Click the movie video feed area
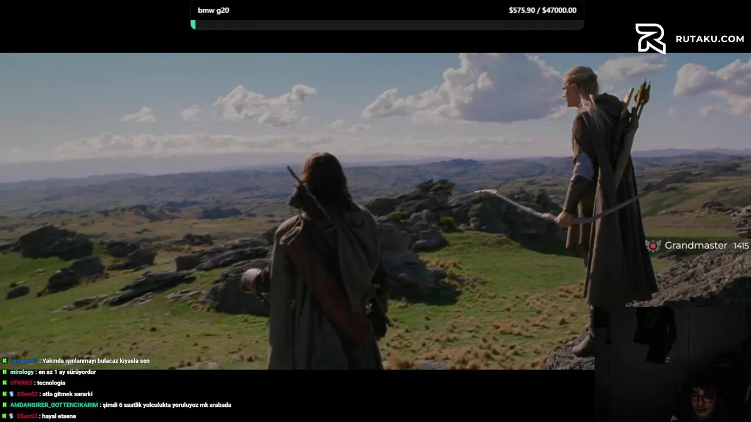This screenshot has height=422, width=751. pos(375,211)
